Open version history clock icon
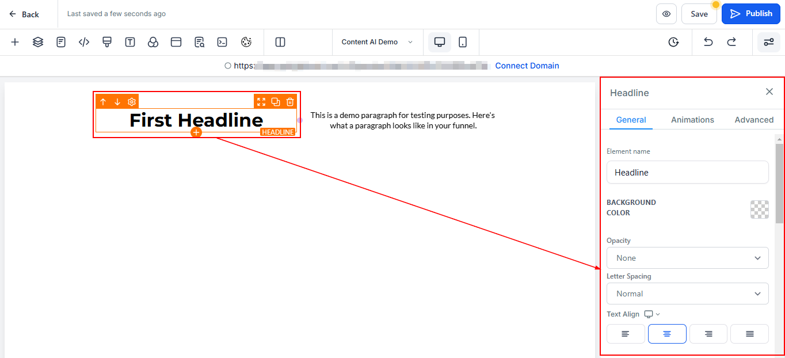The image size is (785, 358). pyautogui.click(x=673, y=42)
